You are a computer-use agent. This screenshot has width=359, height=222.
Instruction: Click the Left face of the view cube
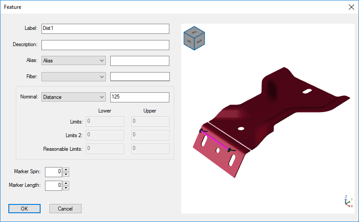point(189,41)
